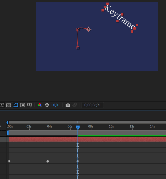166x179 pixels.
Task: Click the show snapshot icon
Action: click(x=75, y=105)
